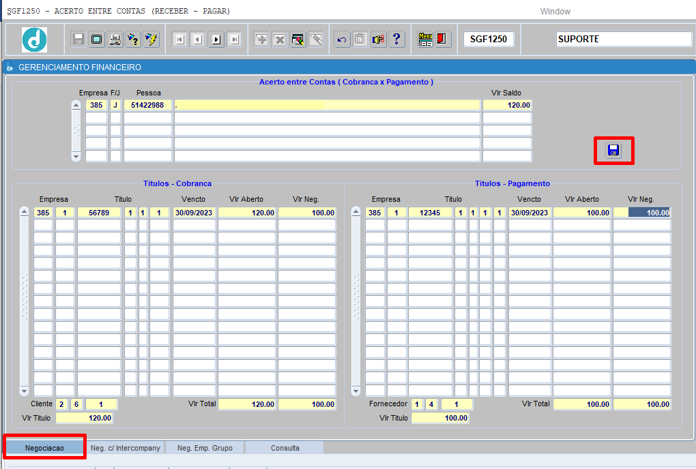Click the insert record plus icon

pyautogui.click(x=261, y=40)
